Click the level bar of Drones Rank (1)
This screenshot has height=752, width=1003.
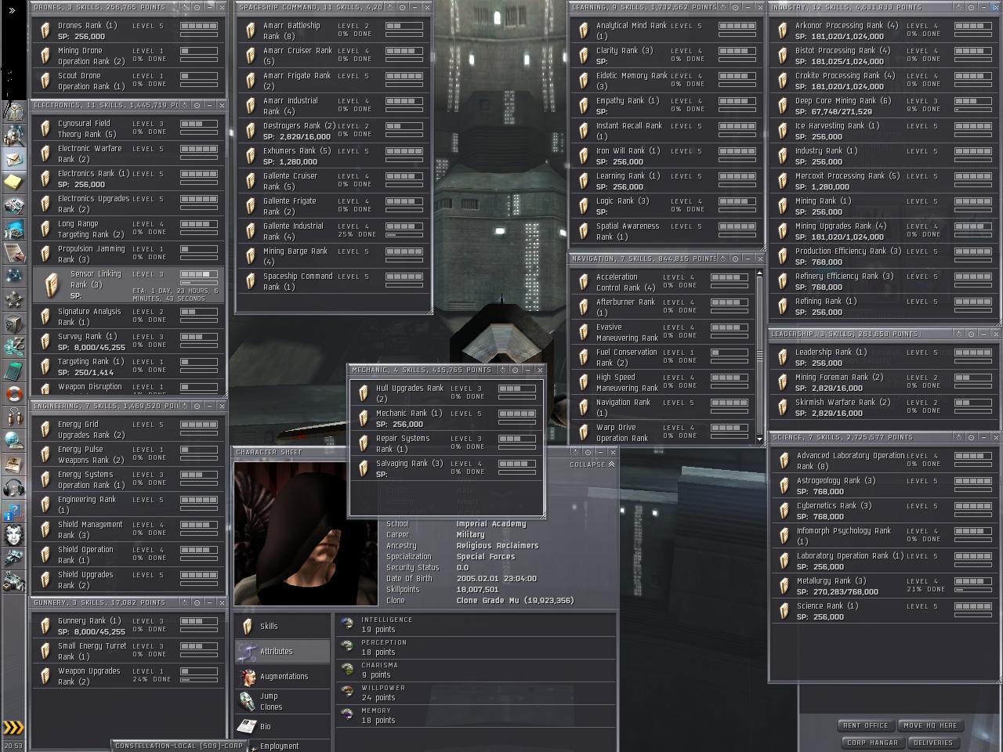pos(199,26)
